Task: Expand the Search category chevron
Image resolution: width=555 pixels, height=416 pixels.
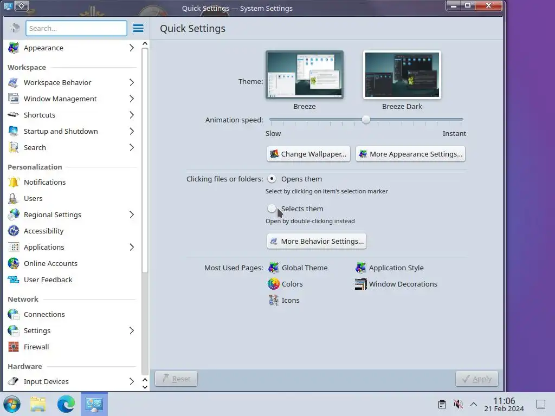Action: click(x=132, y=147)
